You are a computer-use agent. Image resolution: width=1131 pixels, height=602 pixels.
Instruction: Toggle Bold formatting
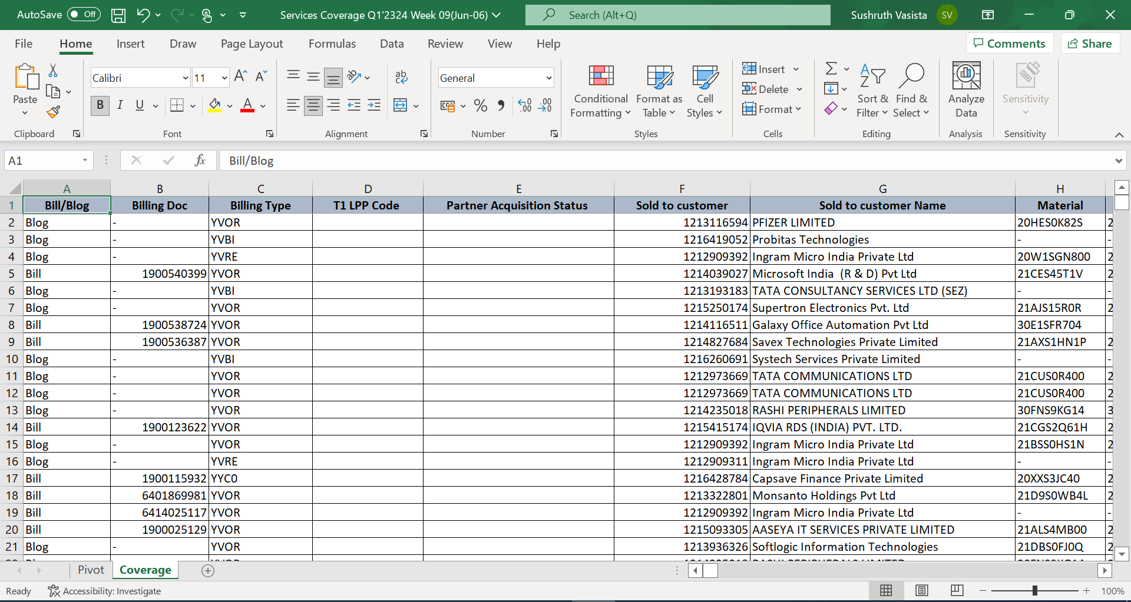click(100, 105)
